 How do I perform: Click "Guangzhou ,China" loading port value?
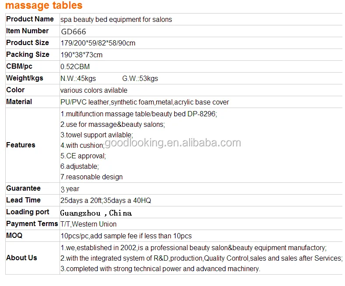(96, 213)
